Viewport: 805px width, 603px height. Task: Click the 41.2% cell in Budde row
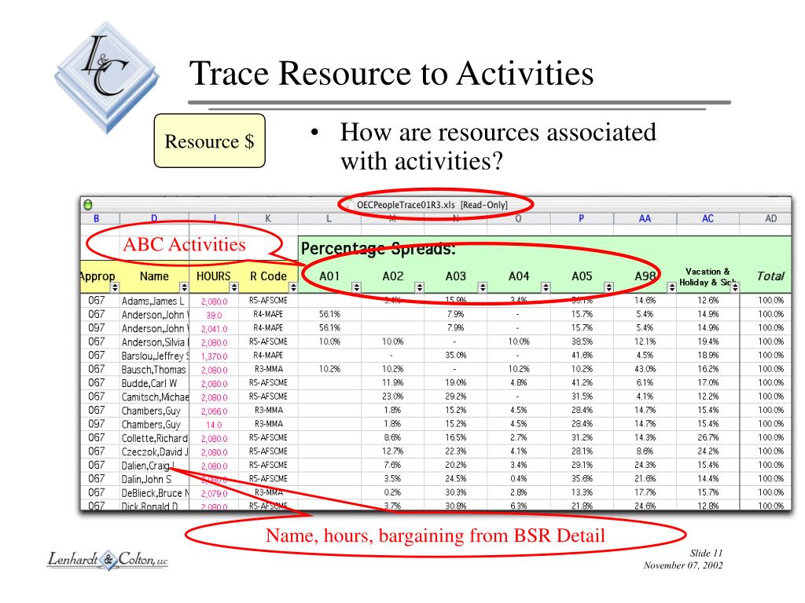coord(582,383)
